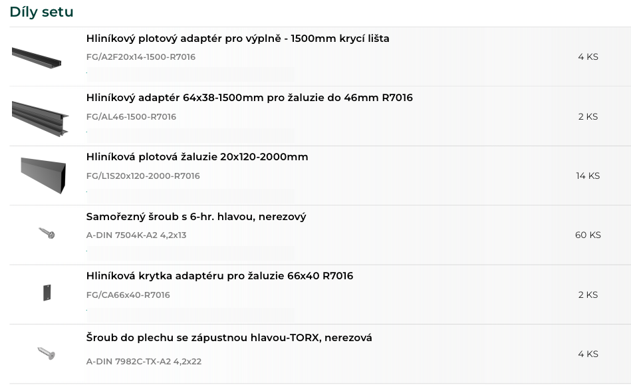Viewport: 631px width, 389px height.
Task: Click product code FG/A2F20x14-1500-R7016
Action: (141, 57)
